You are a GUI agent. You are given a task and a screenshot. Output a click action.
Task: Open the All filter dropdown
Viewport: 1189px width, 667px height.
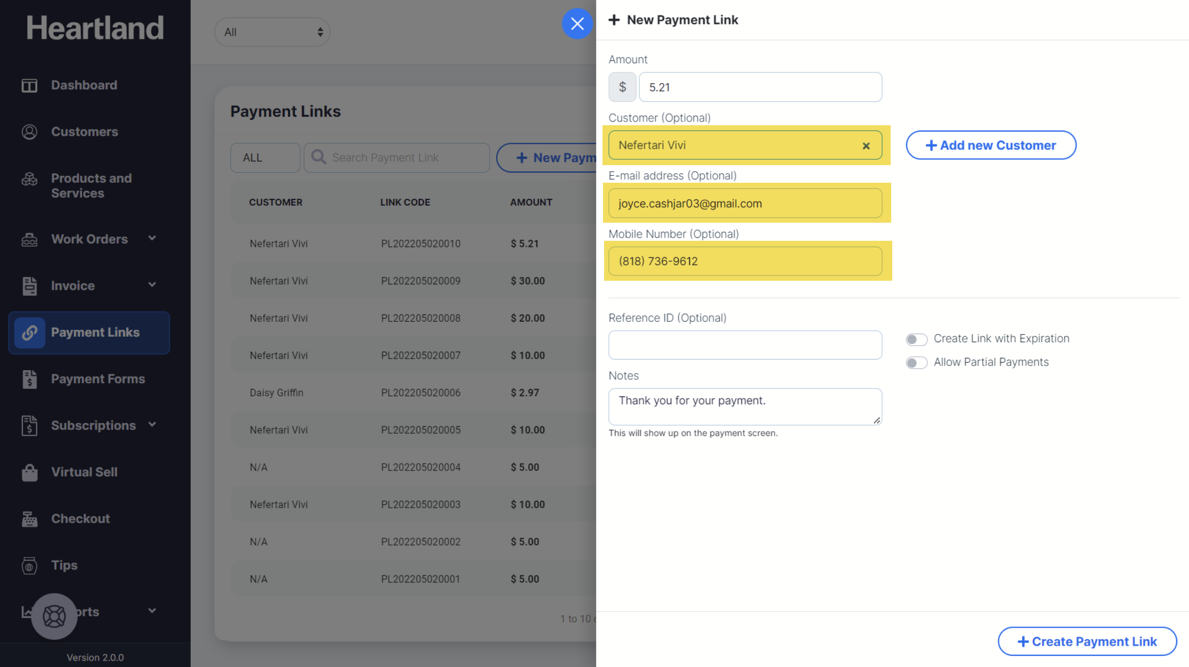(x=272, y=32)
